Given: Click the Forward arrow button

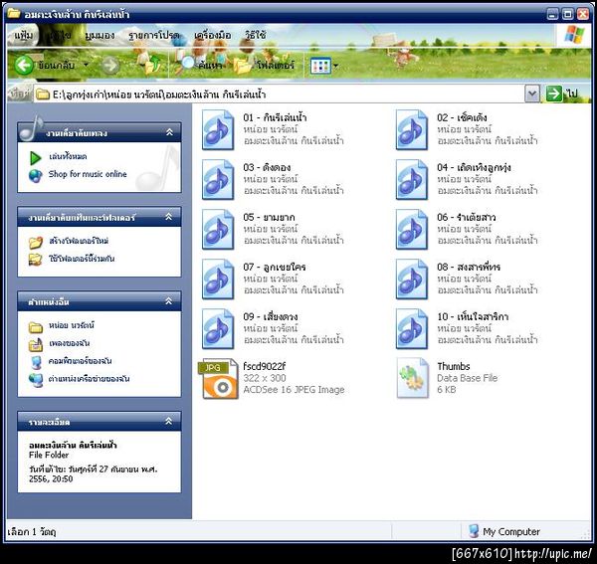Looking at the screenshot, I should tap(110, 66).
